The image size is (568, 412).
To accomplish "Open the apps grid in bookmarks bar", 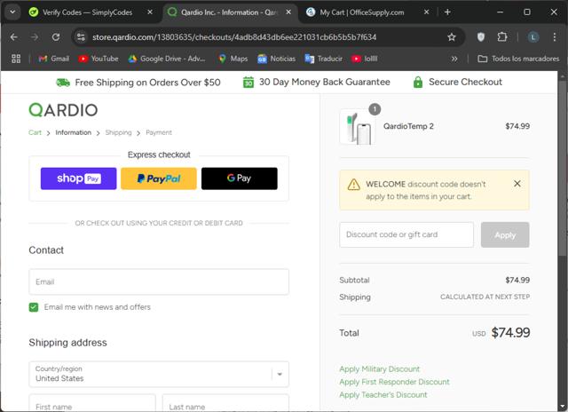I will [16, 59].
